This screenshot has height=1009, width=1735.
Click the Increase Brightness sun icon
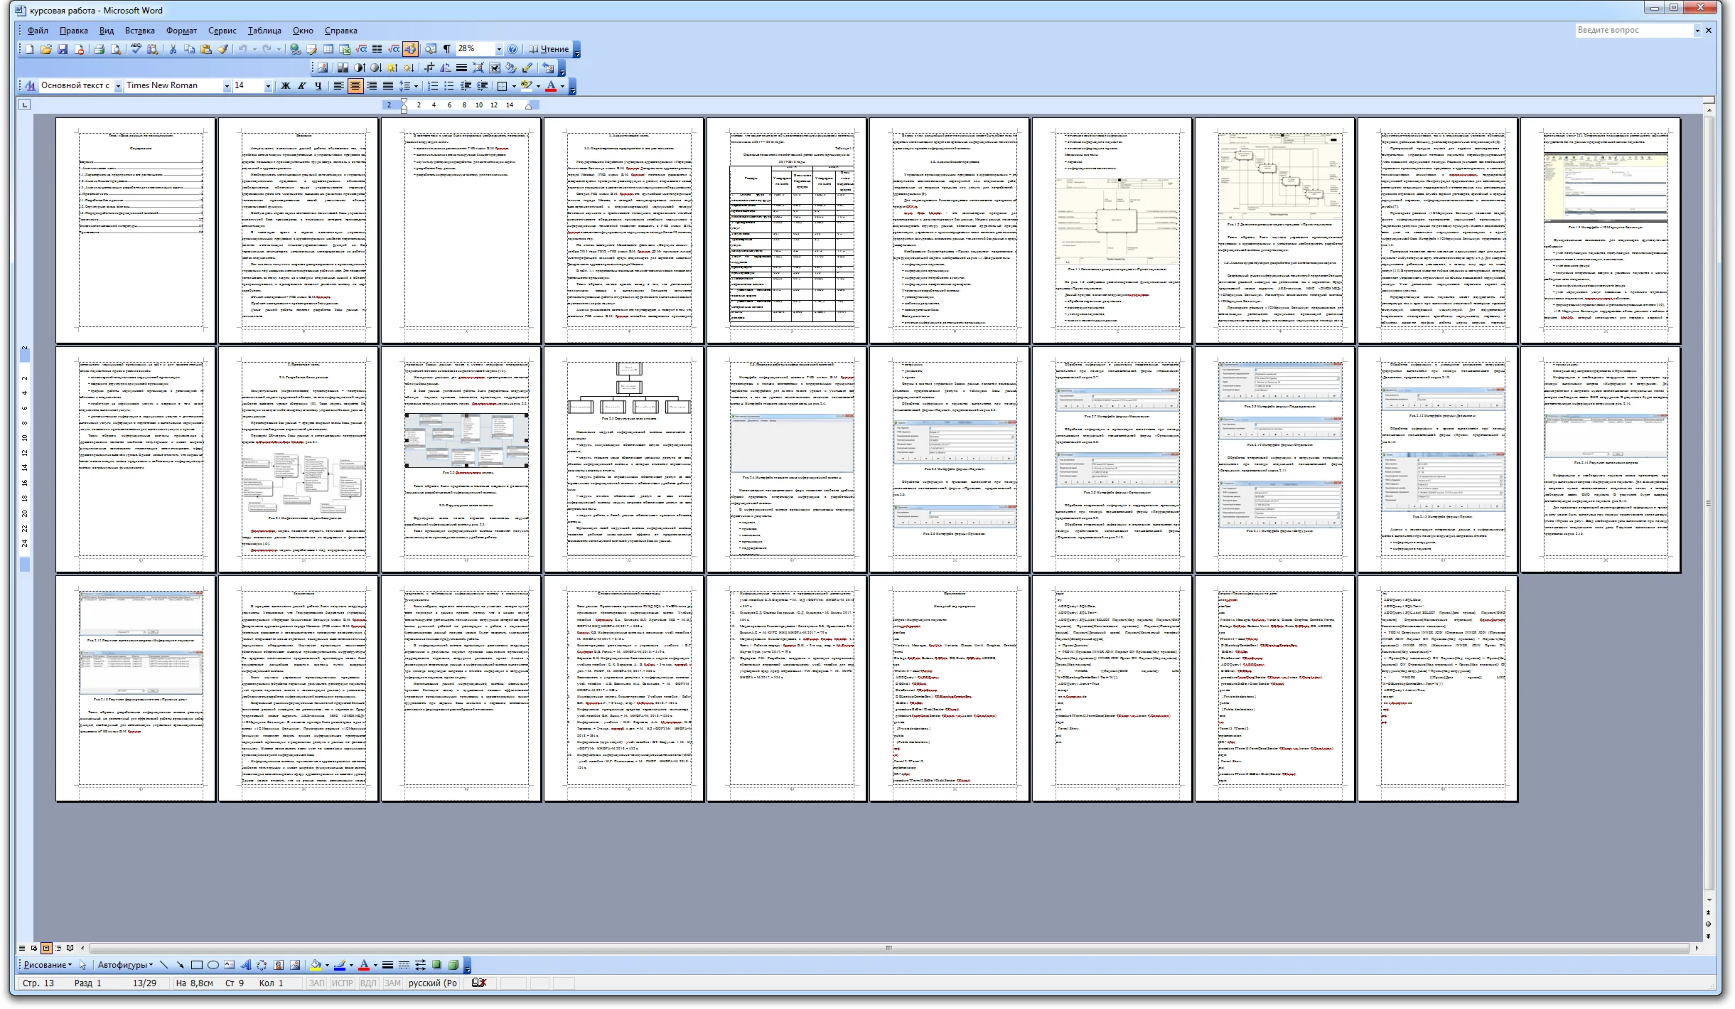coord(392,68)
